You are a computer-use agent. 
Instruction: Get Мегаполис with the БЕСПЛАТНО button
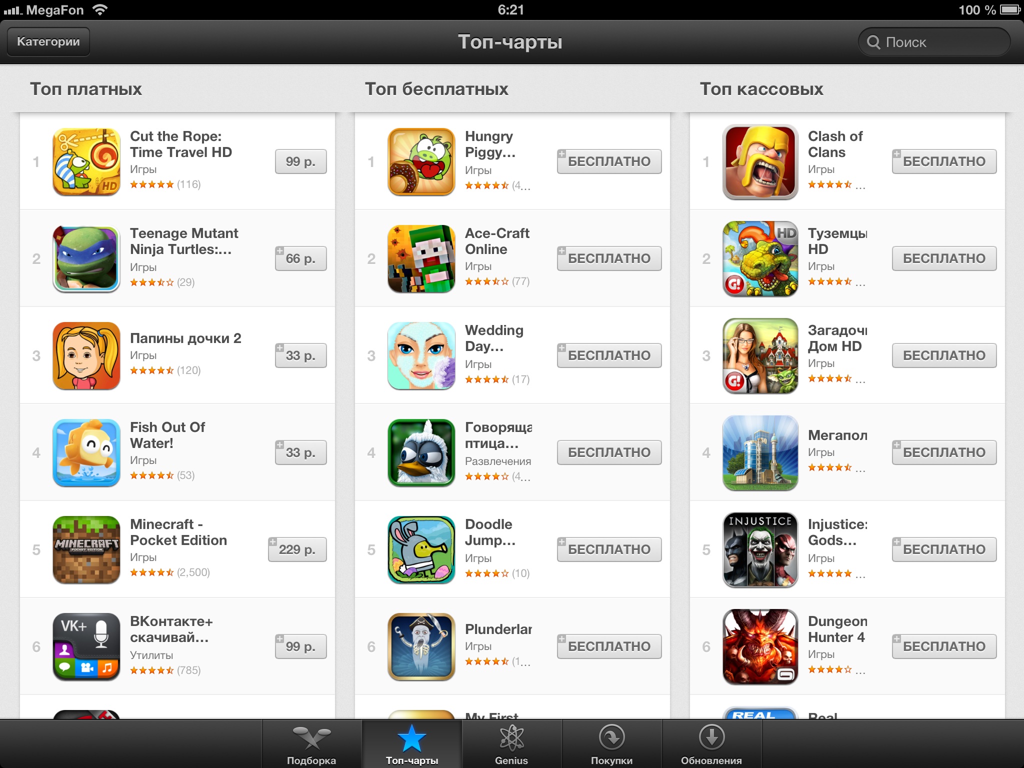tap(944, 452)
